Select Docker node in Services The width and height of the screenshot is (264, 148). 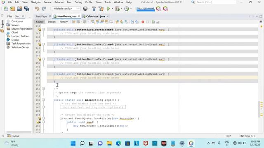click(x=15, y=40)
